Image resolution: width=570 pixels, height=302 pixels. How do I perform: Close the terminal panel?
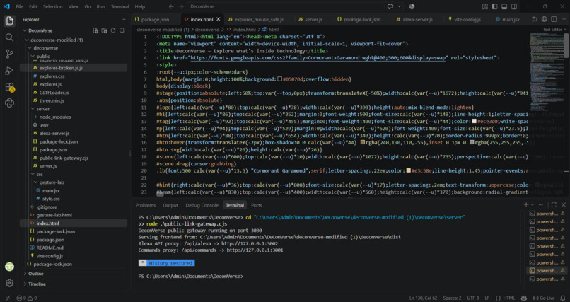[x=564, y=205]
